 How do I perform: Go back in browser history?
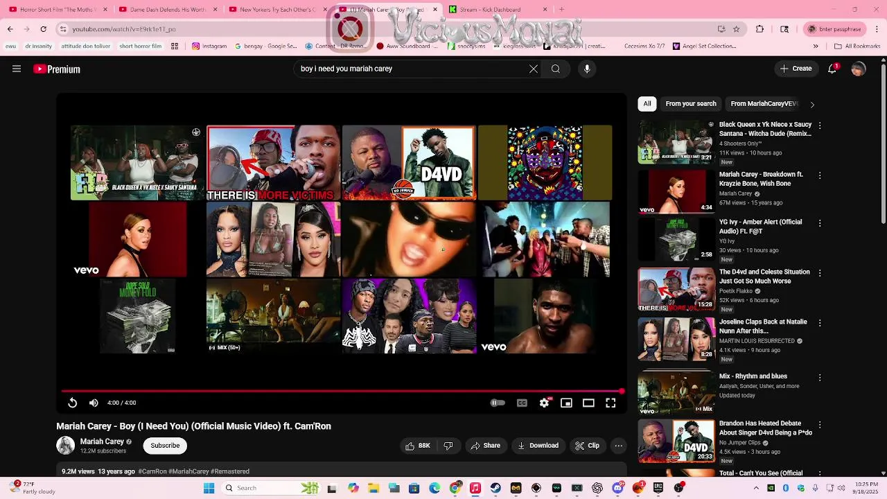point(10,29)
